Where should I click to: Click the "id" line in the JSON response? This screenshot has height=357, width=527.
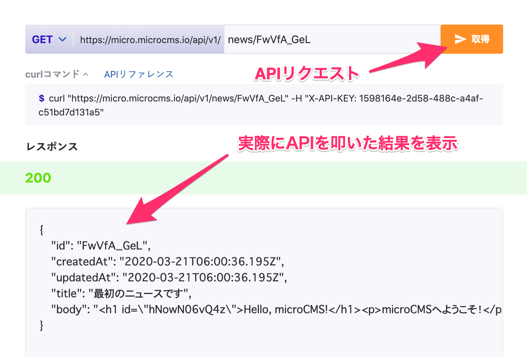coord(101,246)
